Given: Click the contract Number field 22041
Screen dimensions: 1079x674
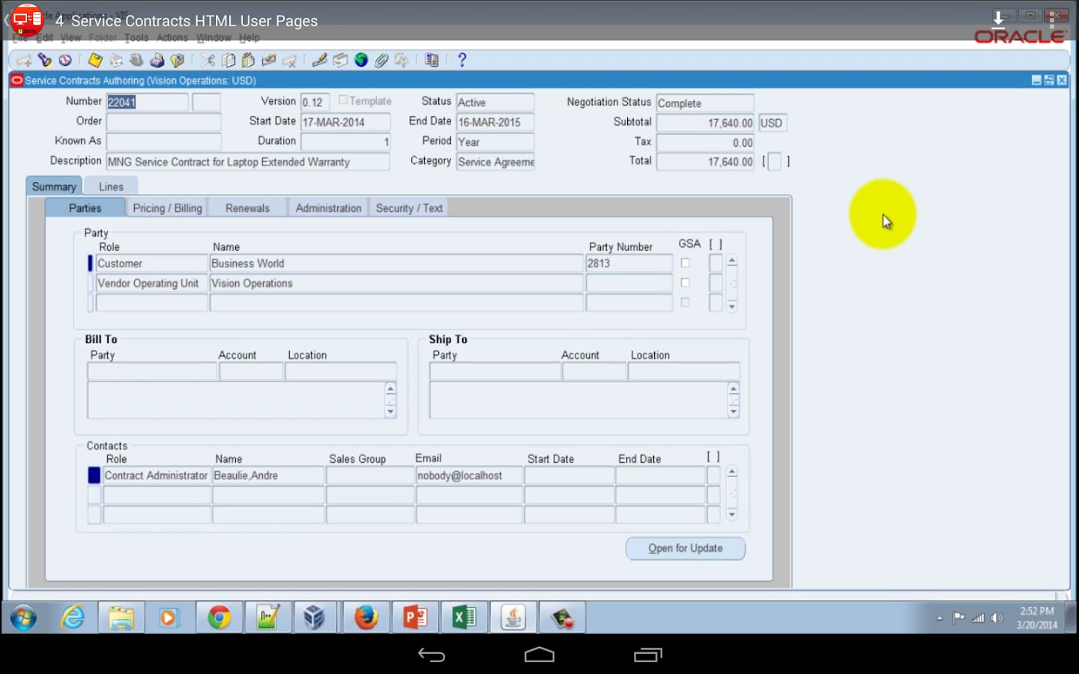Looking at the screenshot, I should click(147, 102).
